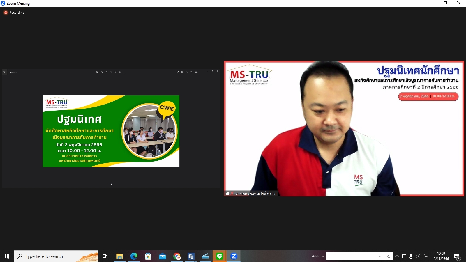Click the Chrome icon in the taskbar
Image resolution: width=466 pixels, height=262 pixels.
[x=177, y=256]
